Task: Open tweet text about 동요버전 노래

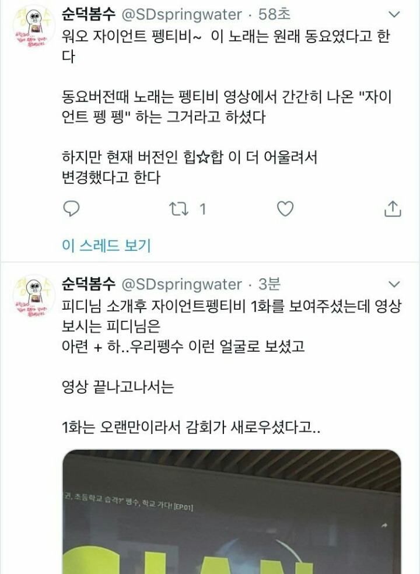Action: click(x=227, y=107)
